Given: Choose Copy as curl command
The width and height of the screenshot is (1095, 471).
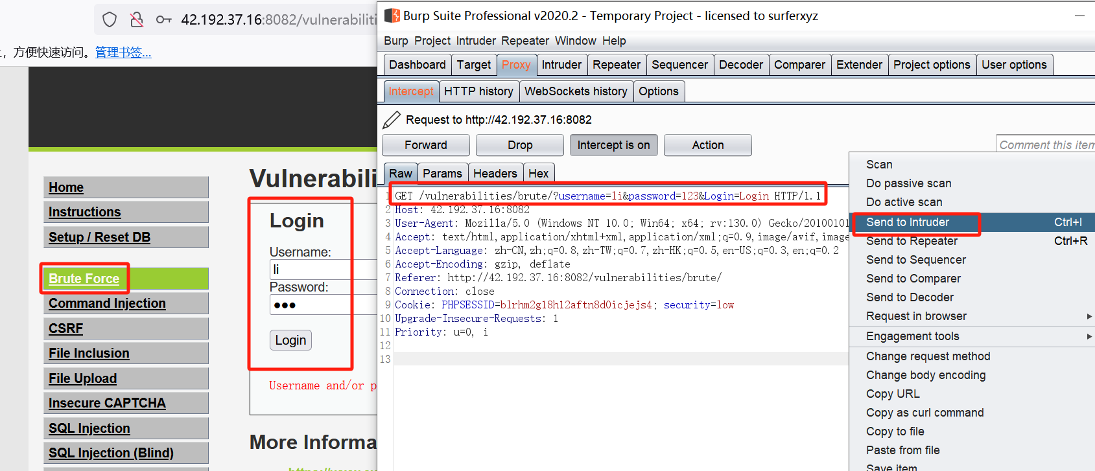Looking at the screenshot, I should [972, 413].
